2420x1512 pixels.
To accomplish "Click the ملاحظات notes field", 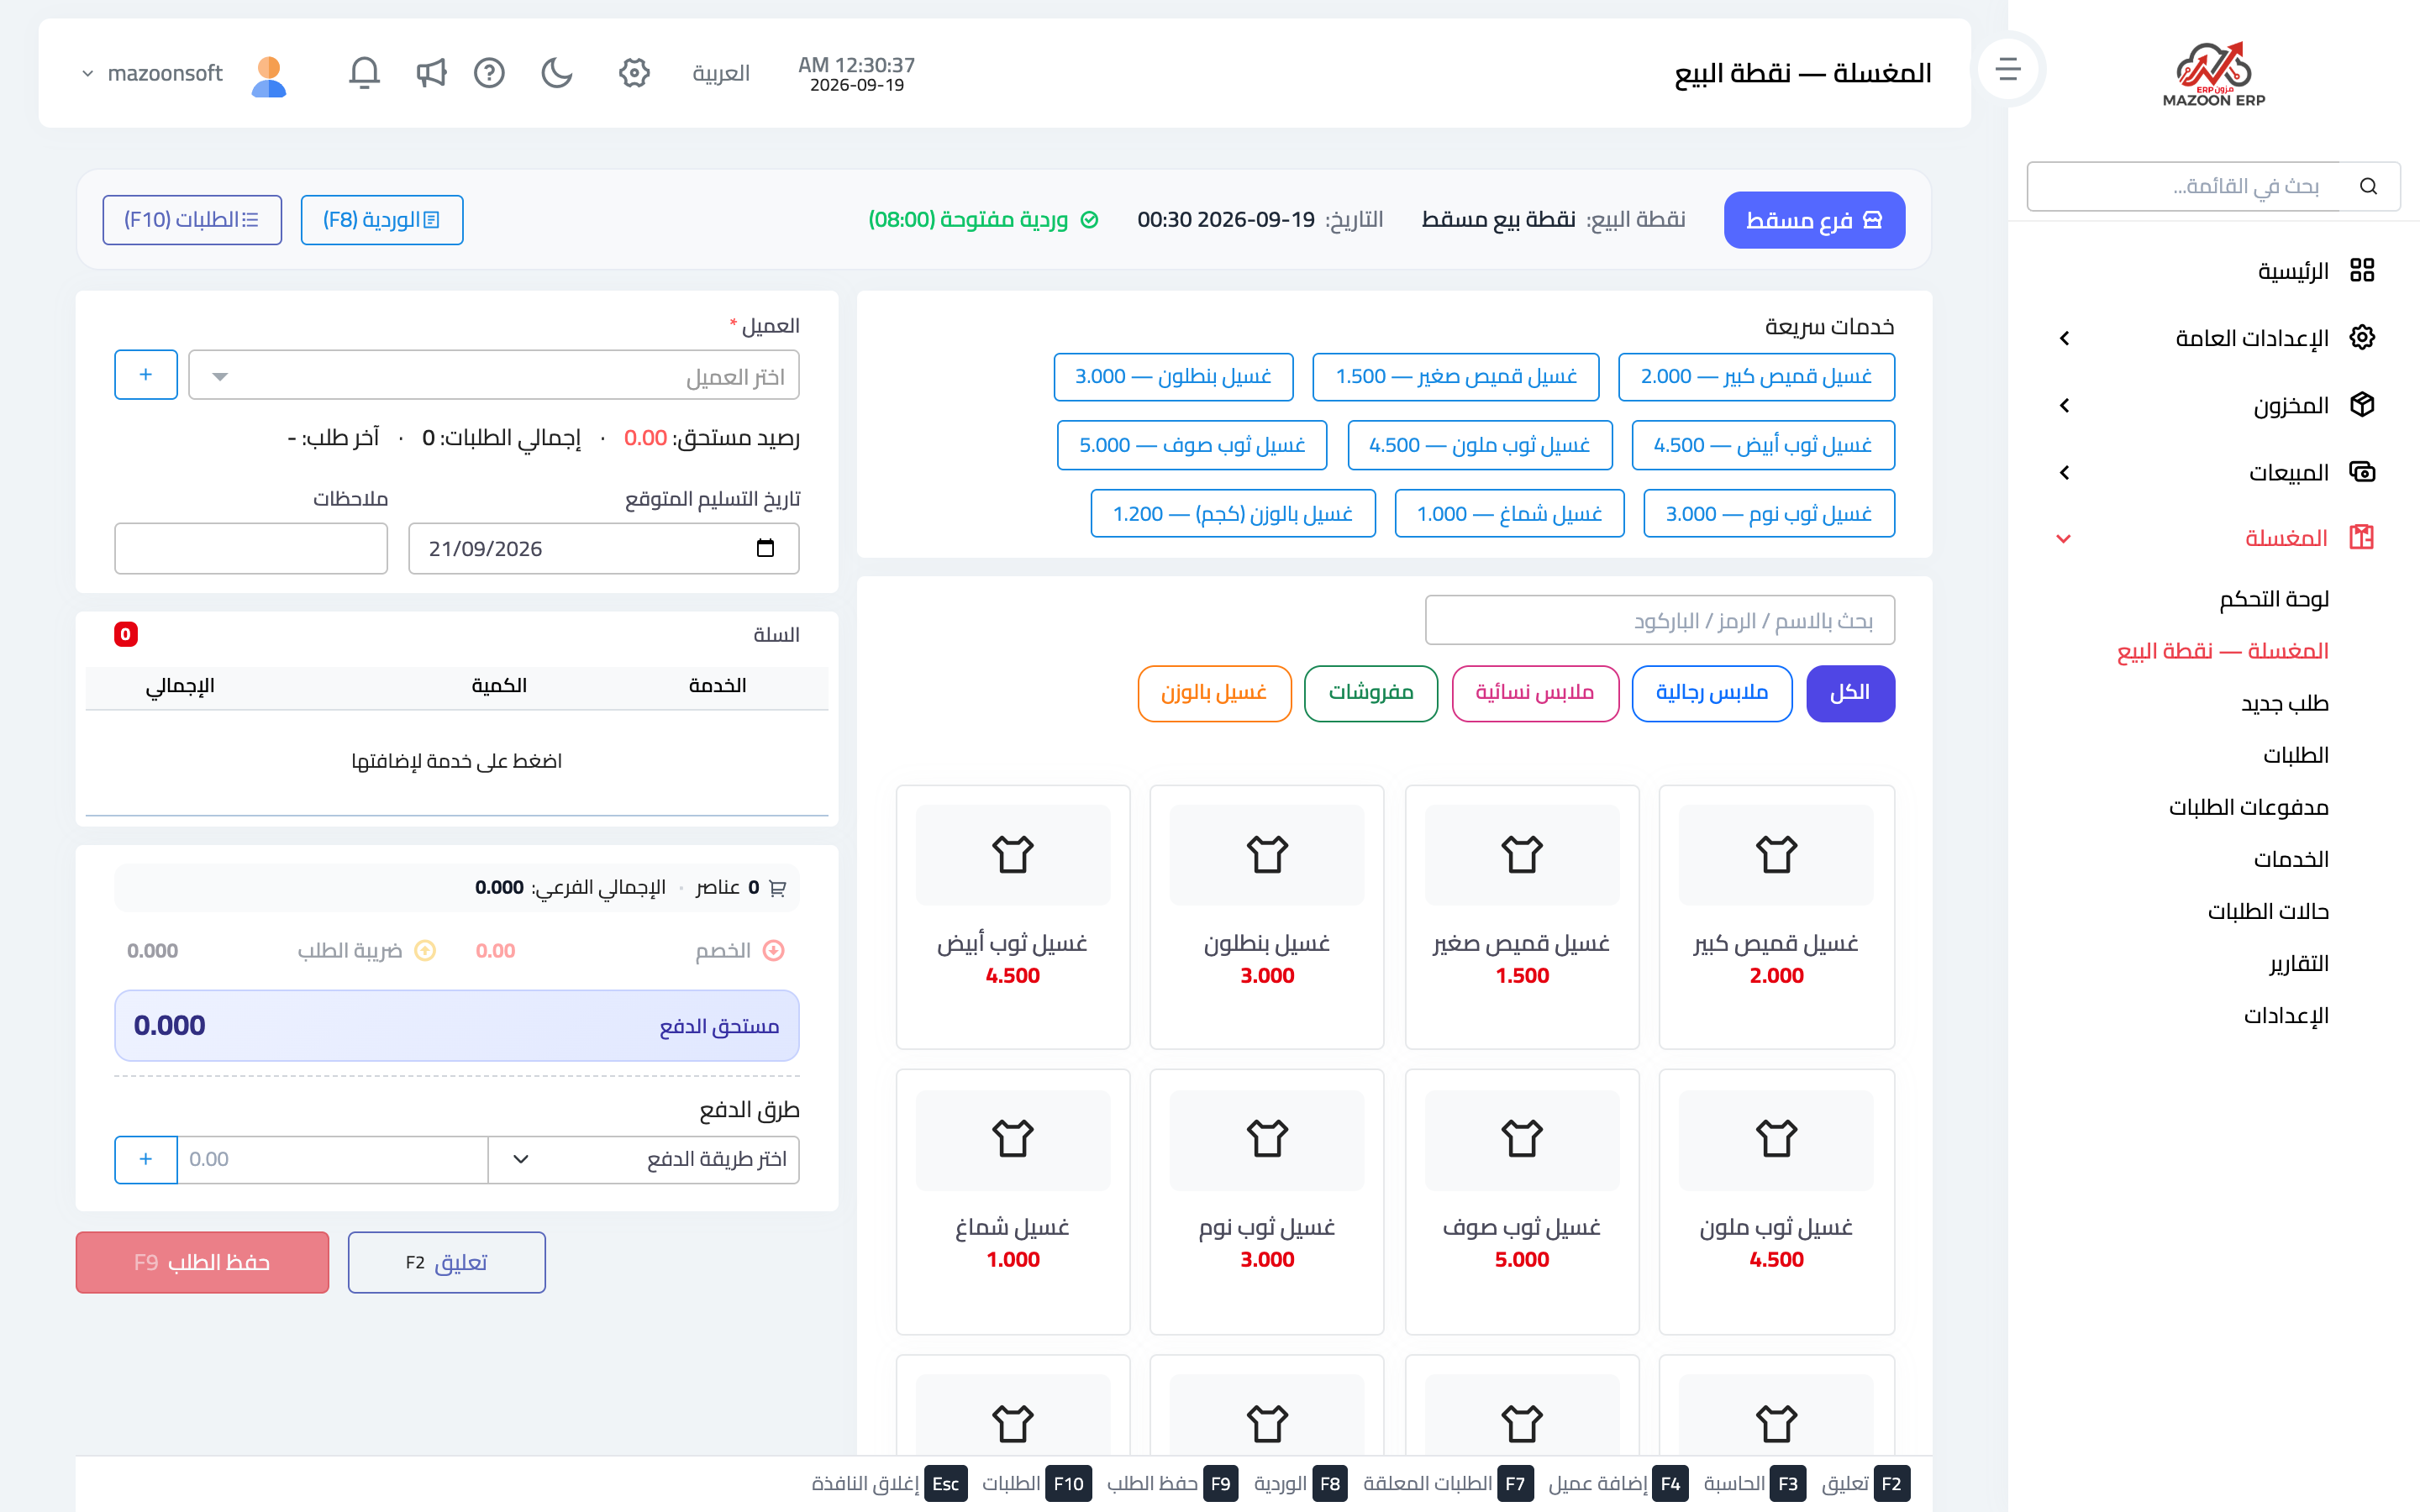I will (x=251, y=548).
